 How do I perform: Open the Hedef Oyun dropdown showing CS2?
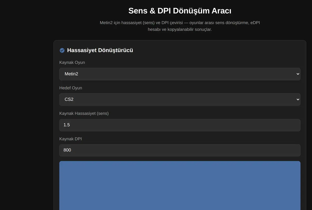pos(180,99)
